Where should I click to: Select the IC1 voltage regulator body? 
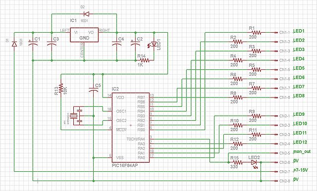84,35
